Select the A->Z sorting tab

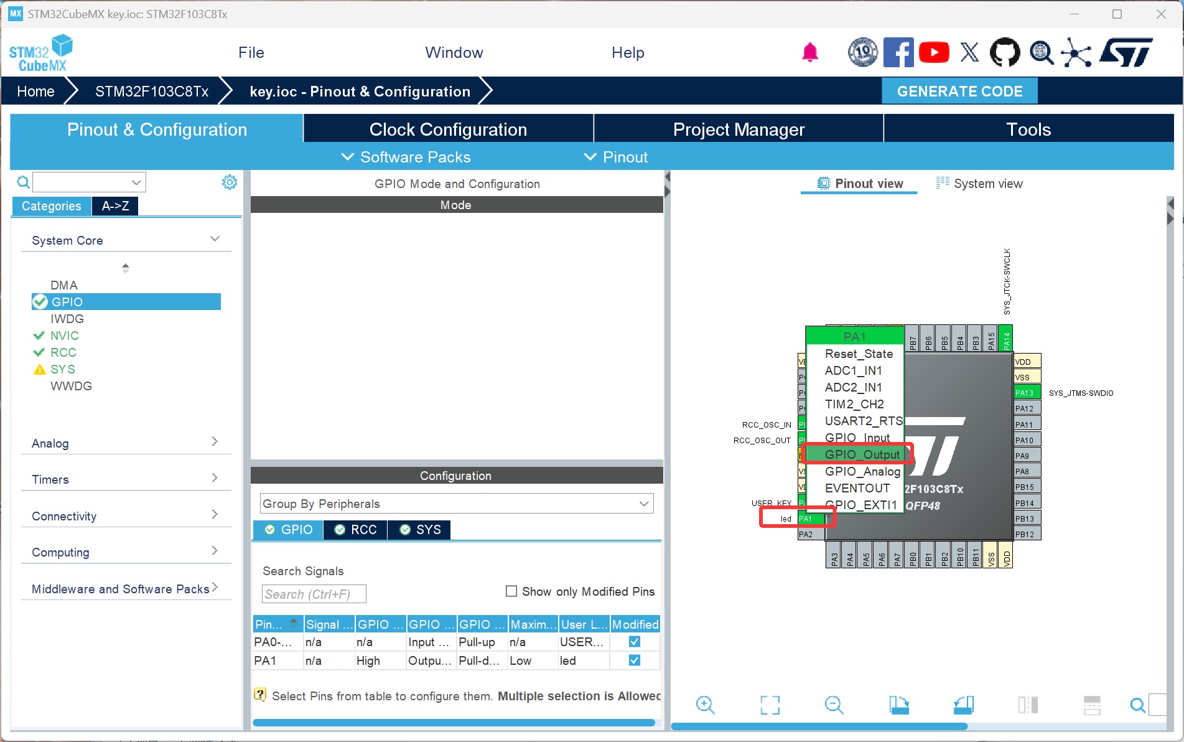[x=115, y=206]
